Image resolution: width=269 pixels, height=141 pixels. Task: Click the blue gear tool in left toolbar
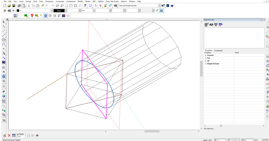[x=4, y=96]
